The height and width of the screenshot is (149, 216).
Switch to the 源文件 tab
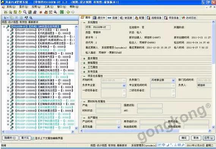coord(99,18)
